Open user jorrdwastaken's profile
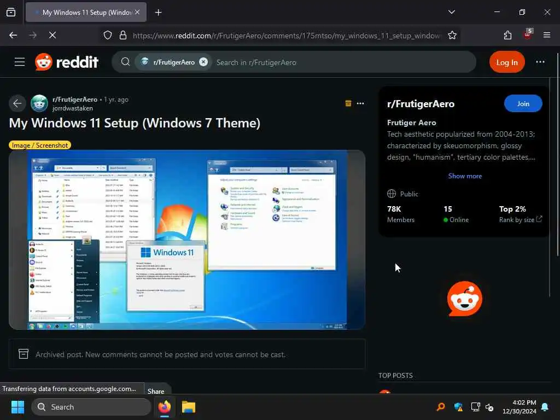The height and width of the screenshot is (420, 560). click(73, 108)
